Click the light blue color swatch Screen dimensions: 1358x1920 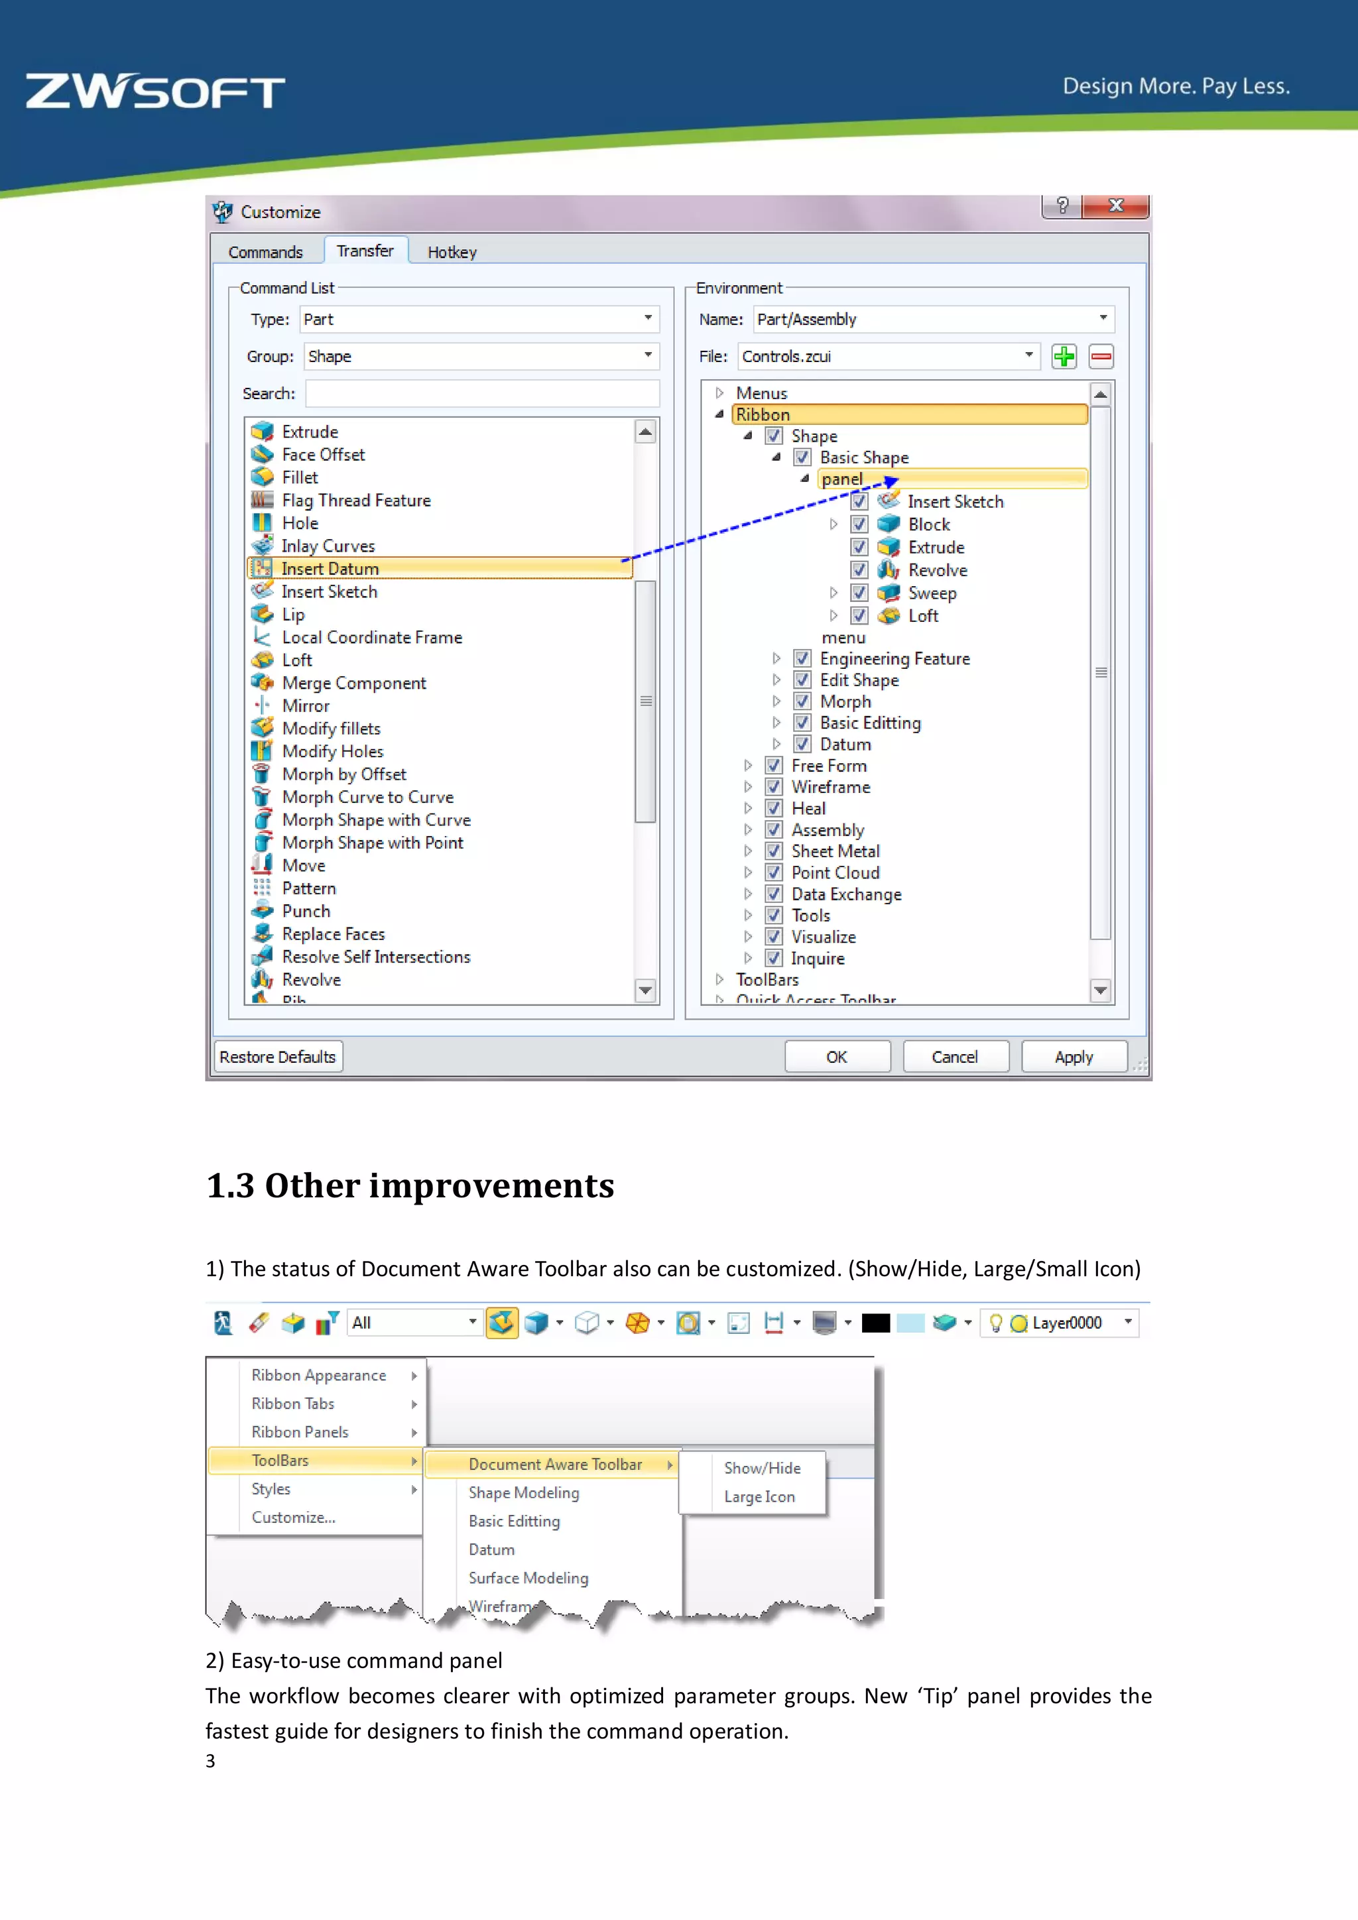(910, 1323)
